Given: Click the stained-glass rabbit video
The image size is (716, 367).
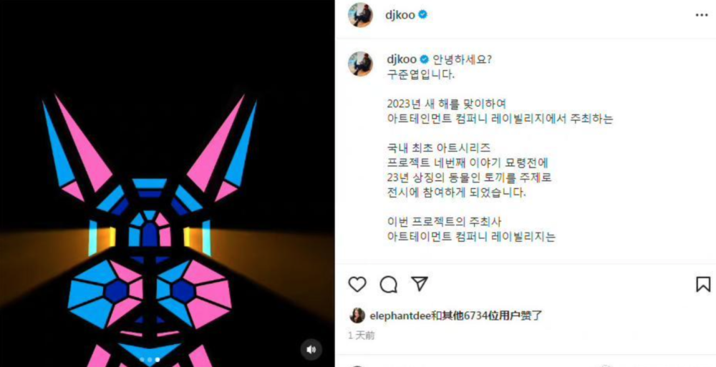Looking at the screenshot, I should [167, 183].
